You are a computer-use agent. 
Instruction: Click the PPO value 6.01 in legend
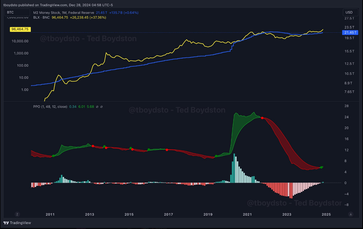pyautogui.click(x=82, y=107)
